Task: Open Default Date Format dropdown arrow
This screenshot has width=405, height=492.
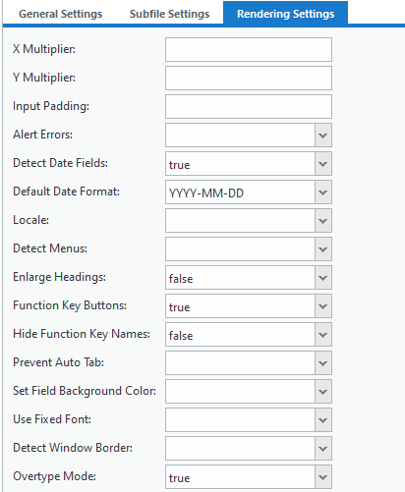Action: coord(323,192)
